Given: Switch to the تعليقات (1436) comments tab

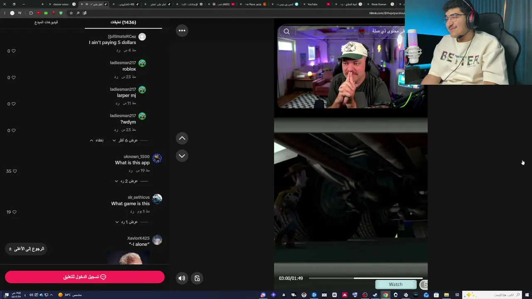Looking at the screenshot, I should tap(123, 22).
